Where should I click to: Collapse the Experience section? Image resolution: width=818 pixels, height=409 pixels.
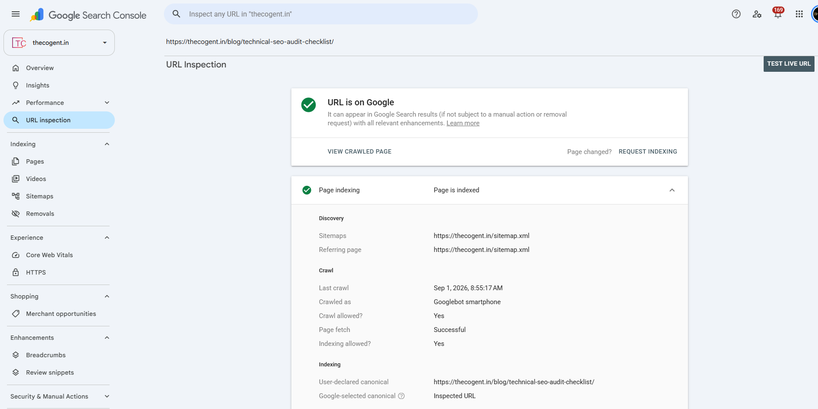coord(107,238)
